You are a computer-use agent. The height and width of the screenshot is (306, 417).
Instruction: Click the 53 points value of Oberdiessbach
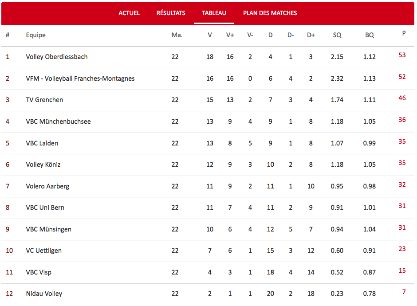click(x=402, y=55)
